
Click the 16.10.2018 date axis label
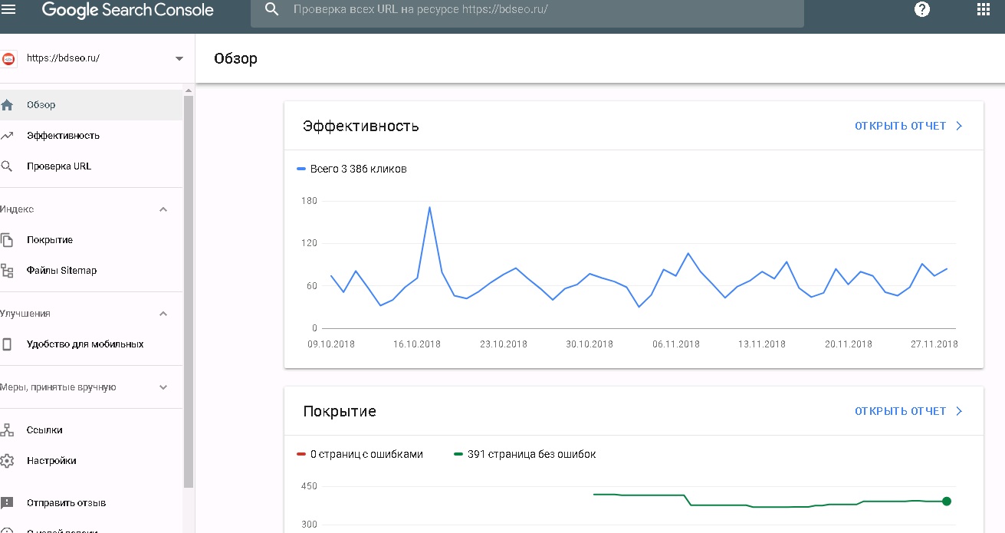(417, 344)
